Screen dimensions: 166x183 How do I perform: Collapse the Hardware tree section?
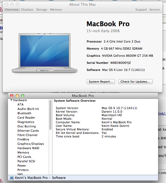11,100
